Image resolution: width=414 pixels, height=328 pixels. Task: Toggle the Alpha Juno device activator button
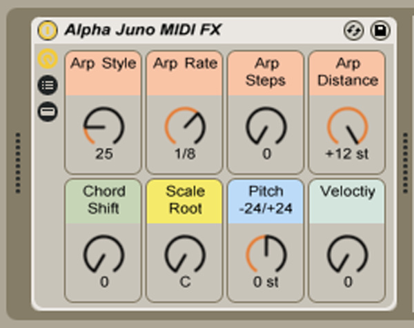pos(47,30)
